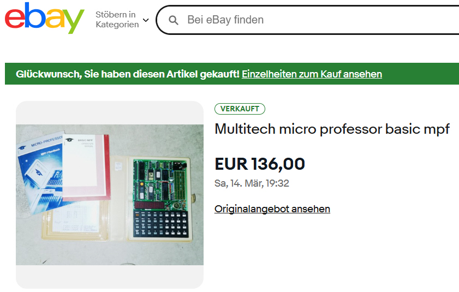The image size is (459, 292).
Task: Expand the chevron next to Kategorien
Action: click(x=146, y=20)
